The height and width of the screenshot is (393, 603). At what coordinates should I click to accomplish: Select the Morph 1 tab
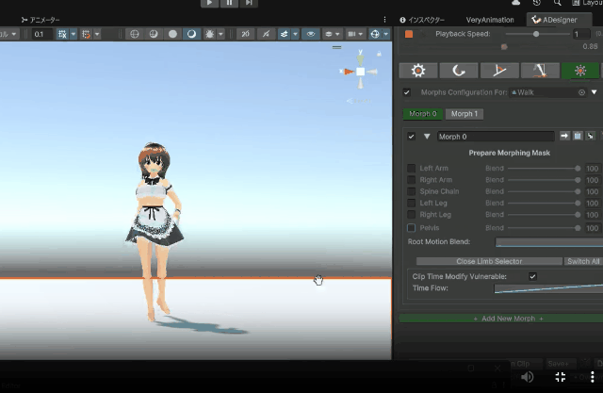(464, 114)
